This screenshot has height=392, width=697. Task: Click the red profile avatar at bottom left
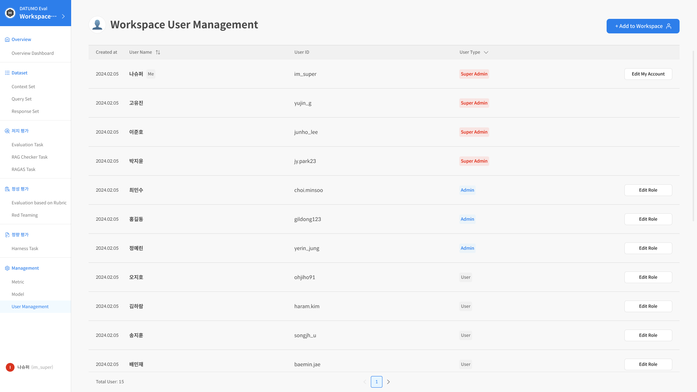tap(10, 367)
